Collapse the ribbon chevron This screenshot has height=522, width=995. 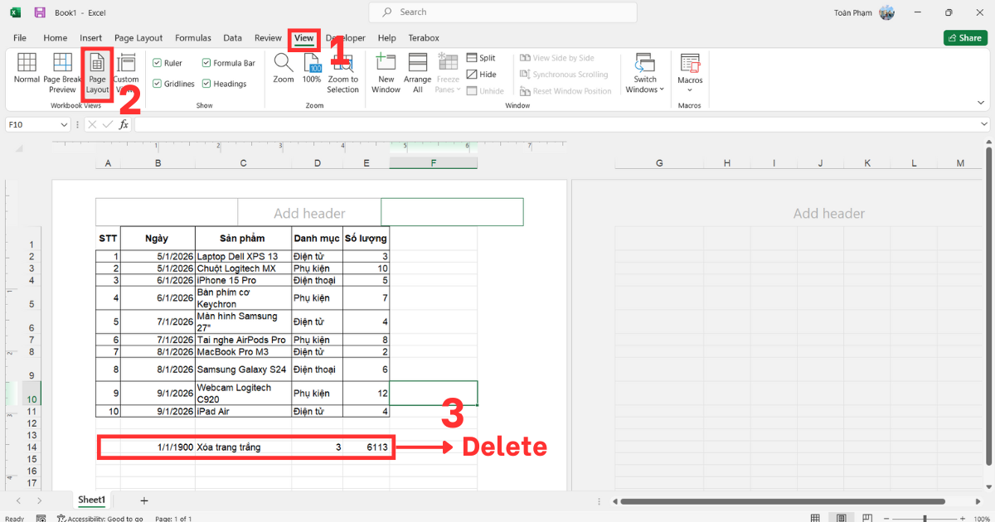(982, 102)
